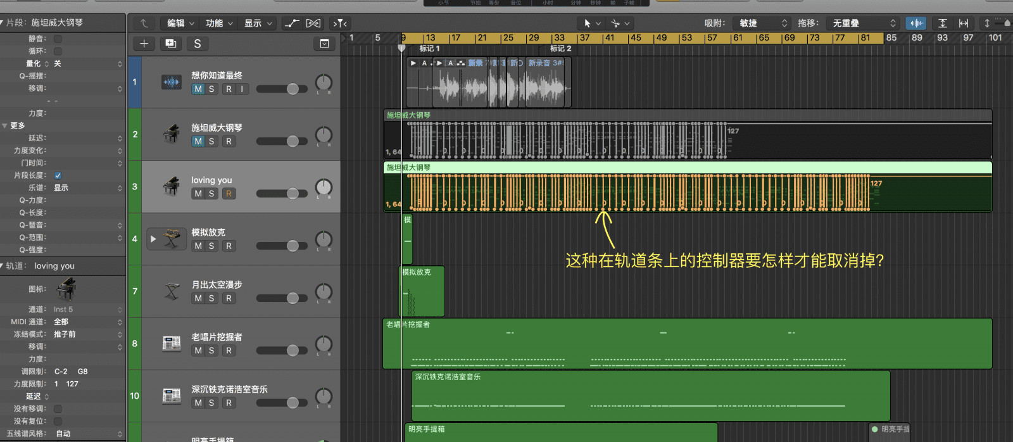
Task: Click the global solo S button above tracks
Action: pyautogui.click(x=198, y=44)
